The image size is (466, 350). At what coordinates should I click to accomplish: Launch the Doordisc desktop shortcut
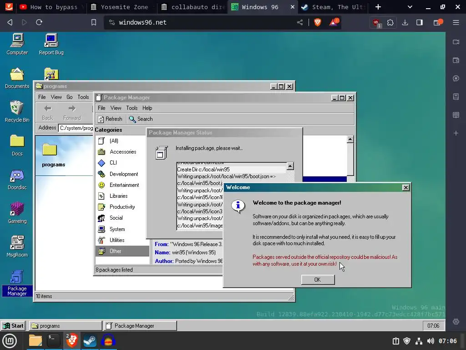pyautogui.click(x=17, y=180)
